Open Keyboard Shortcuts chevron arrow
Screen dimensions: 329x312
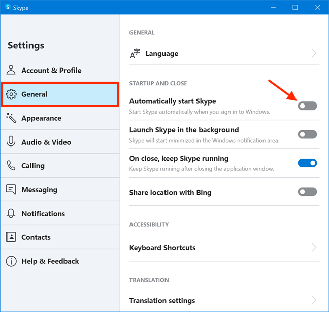point(314,248)
